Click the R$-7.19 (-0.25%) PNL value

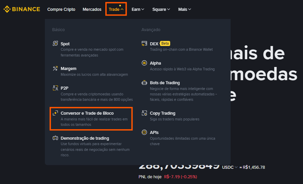(180, 177)
